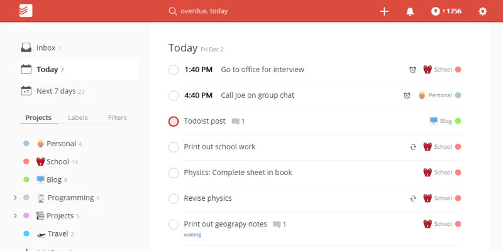This screenshot has height=251, width=503.
Task: Switch to the Filters tab
Action: (x=118, y=117)
